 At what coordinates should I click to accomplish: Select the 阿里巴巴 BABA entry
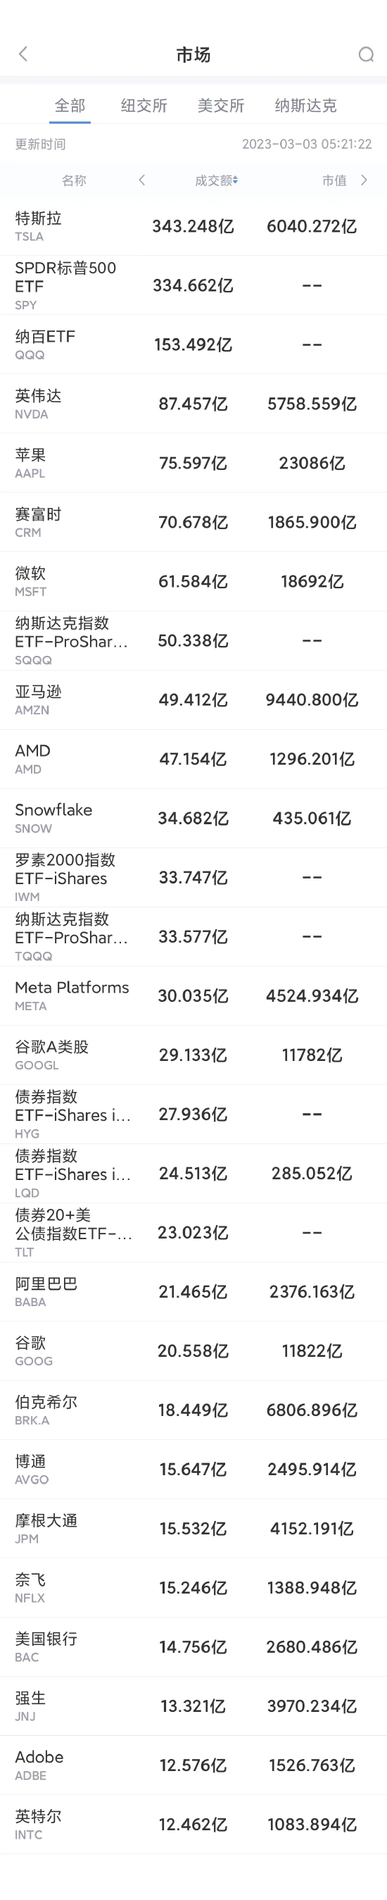click(x=193, y=1291)
